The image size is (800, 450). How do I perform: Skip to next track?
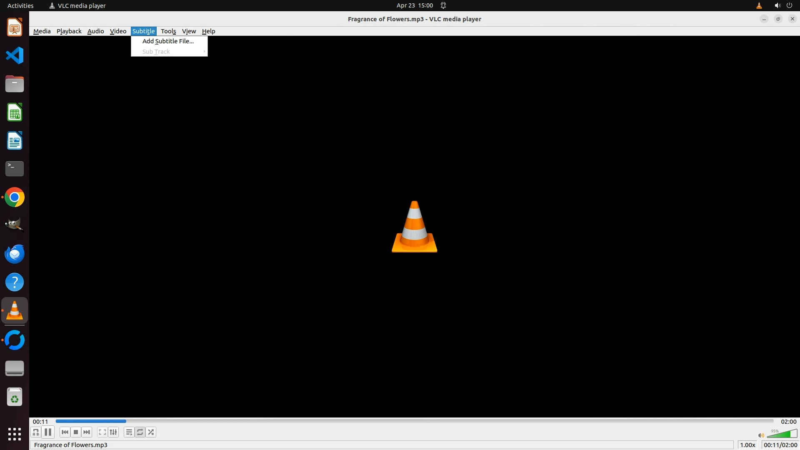pos(87,432)
